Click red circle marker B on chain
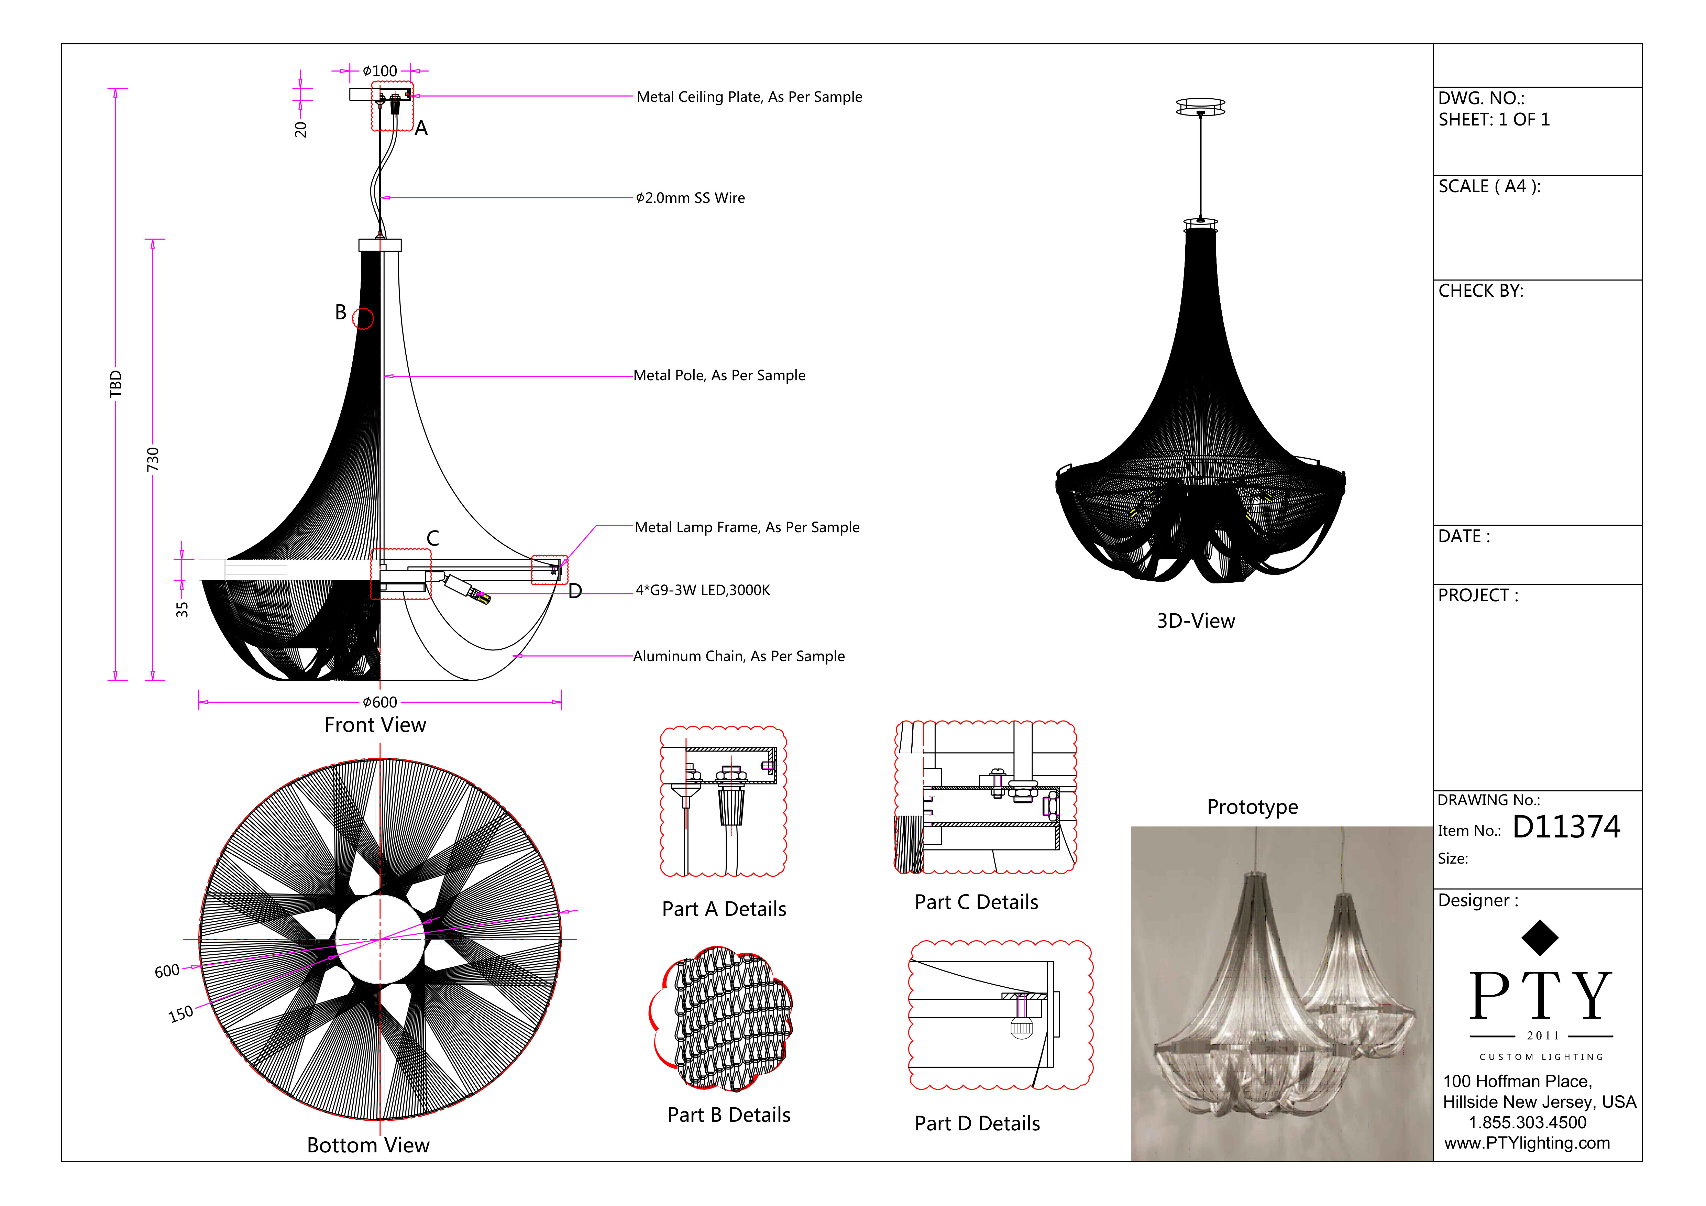The width and height of the screenshot is (1706, 1206). pyautogui.click(x=363, y=319)
